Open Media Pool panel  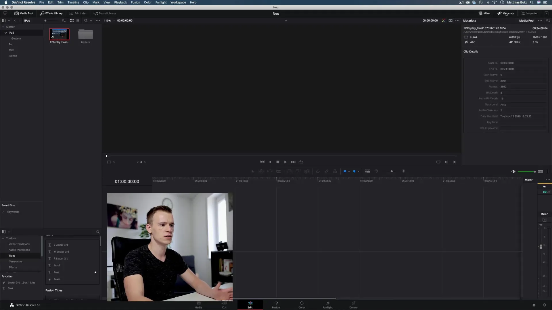click(x=24, y=13)
